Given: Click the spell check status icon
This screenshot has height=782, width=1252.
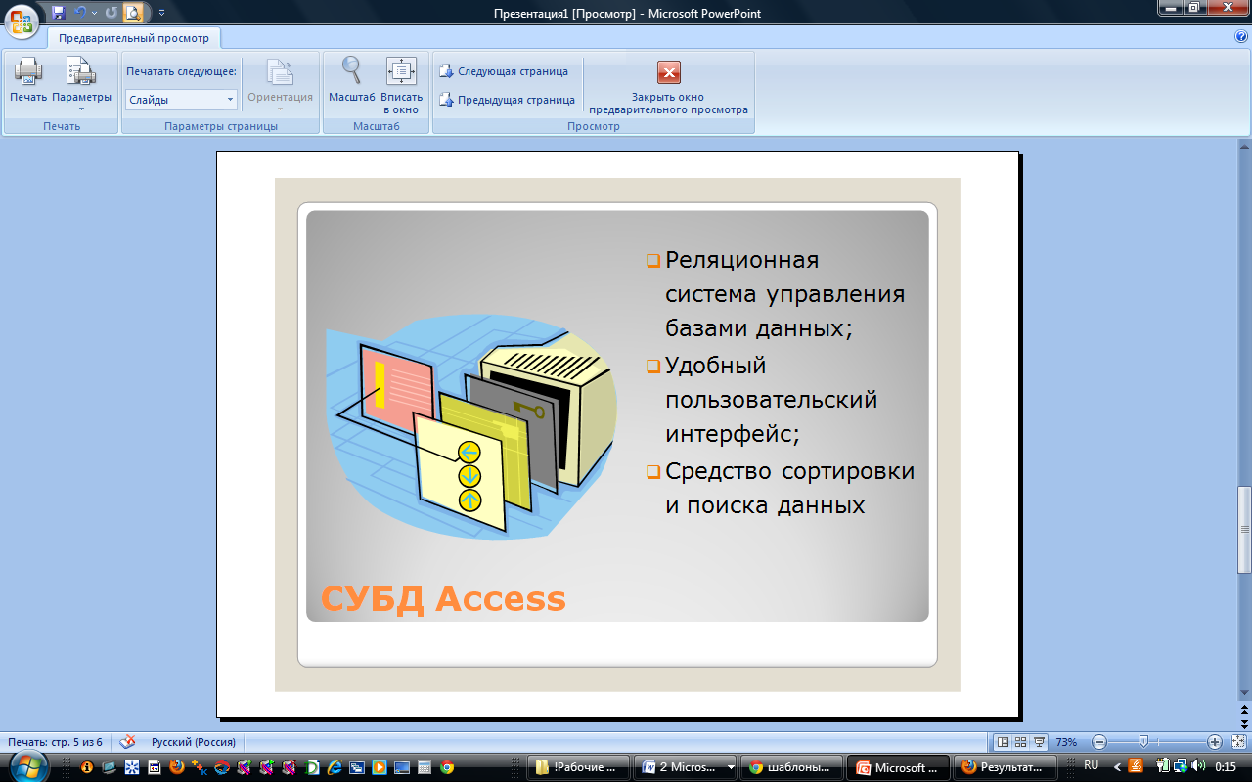Looking at the screenshot, I should 127,742.
